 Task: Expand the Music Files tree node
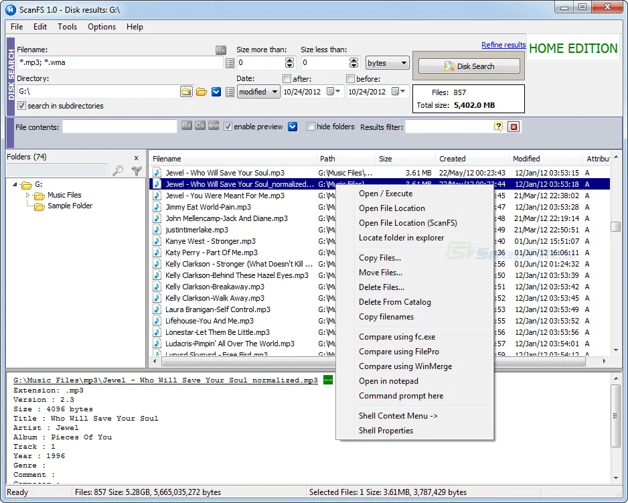[27, 195]
